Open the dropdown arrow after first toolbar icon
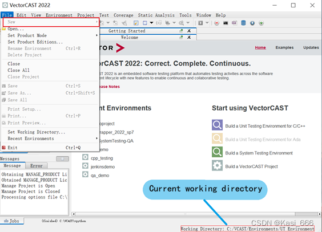This screenshot has width=322, height=232. (x=108, y=23)
